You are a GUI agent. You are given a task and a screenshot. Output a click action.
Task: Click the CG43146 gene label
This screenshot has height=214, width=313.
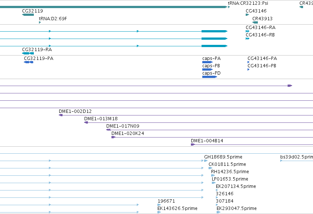tap(256, 11)
